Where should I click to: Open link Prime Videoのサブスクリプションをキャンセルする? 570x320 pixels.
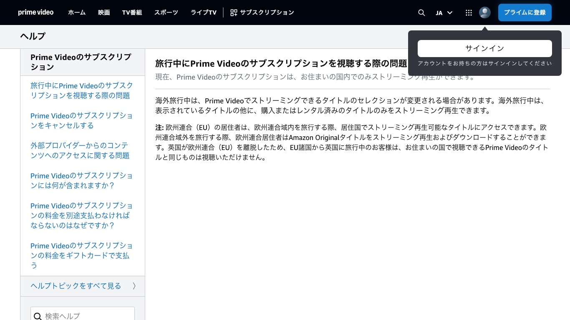[x=82, y=120]
